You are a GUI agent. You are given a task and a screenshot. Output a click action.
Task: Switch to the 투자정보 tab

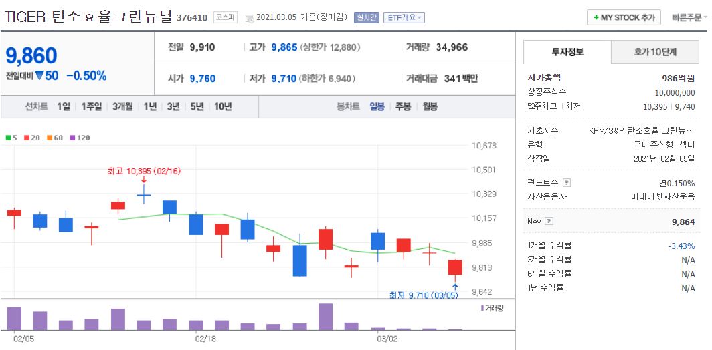(x=567, y=52)
